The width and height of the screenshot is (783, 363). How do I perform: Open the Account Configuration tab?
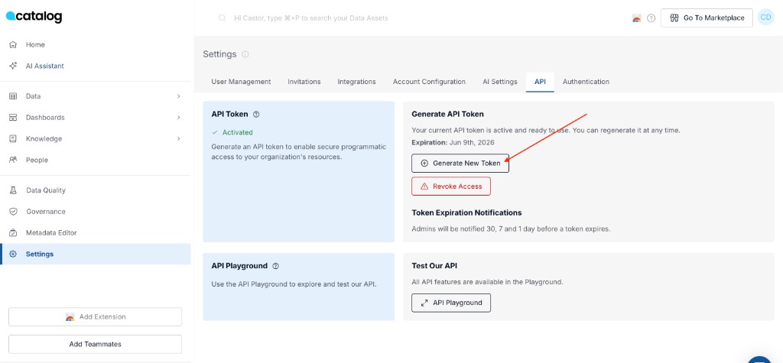tap(429, 82)
